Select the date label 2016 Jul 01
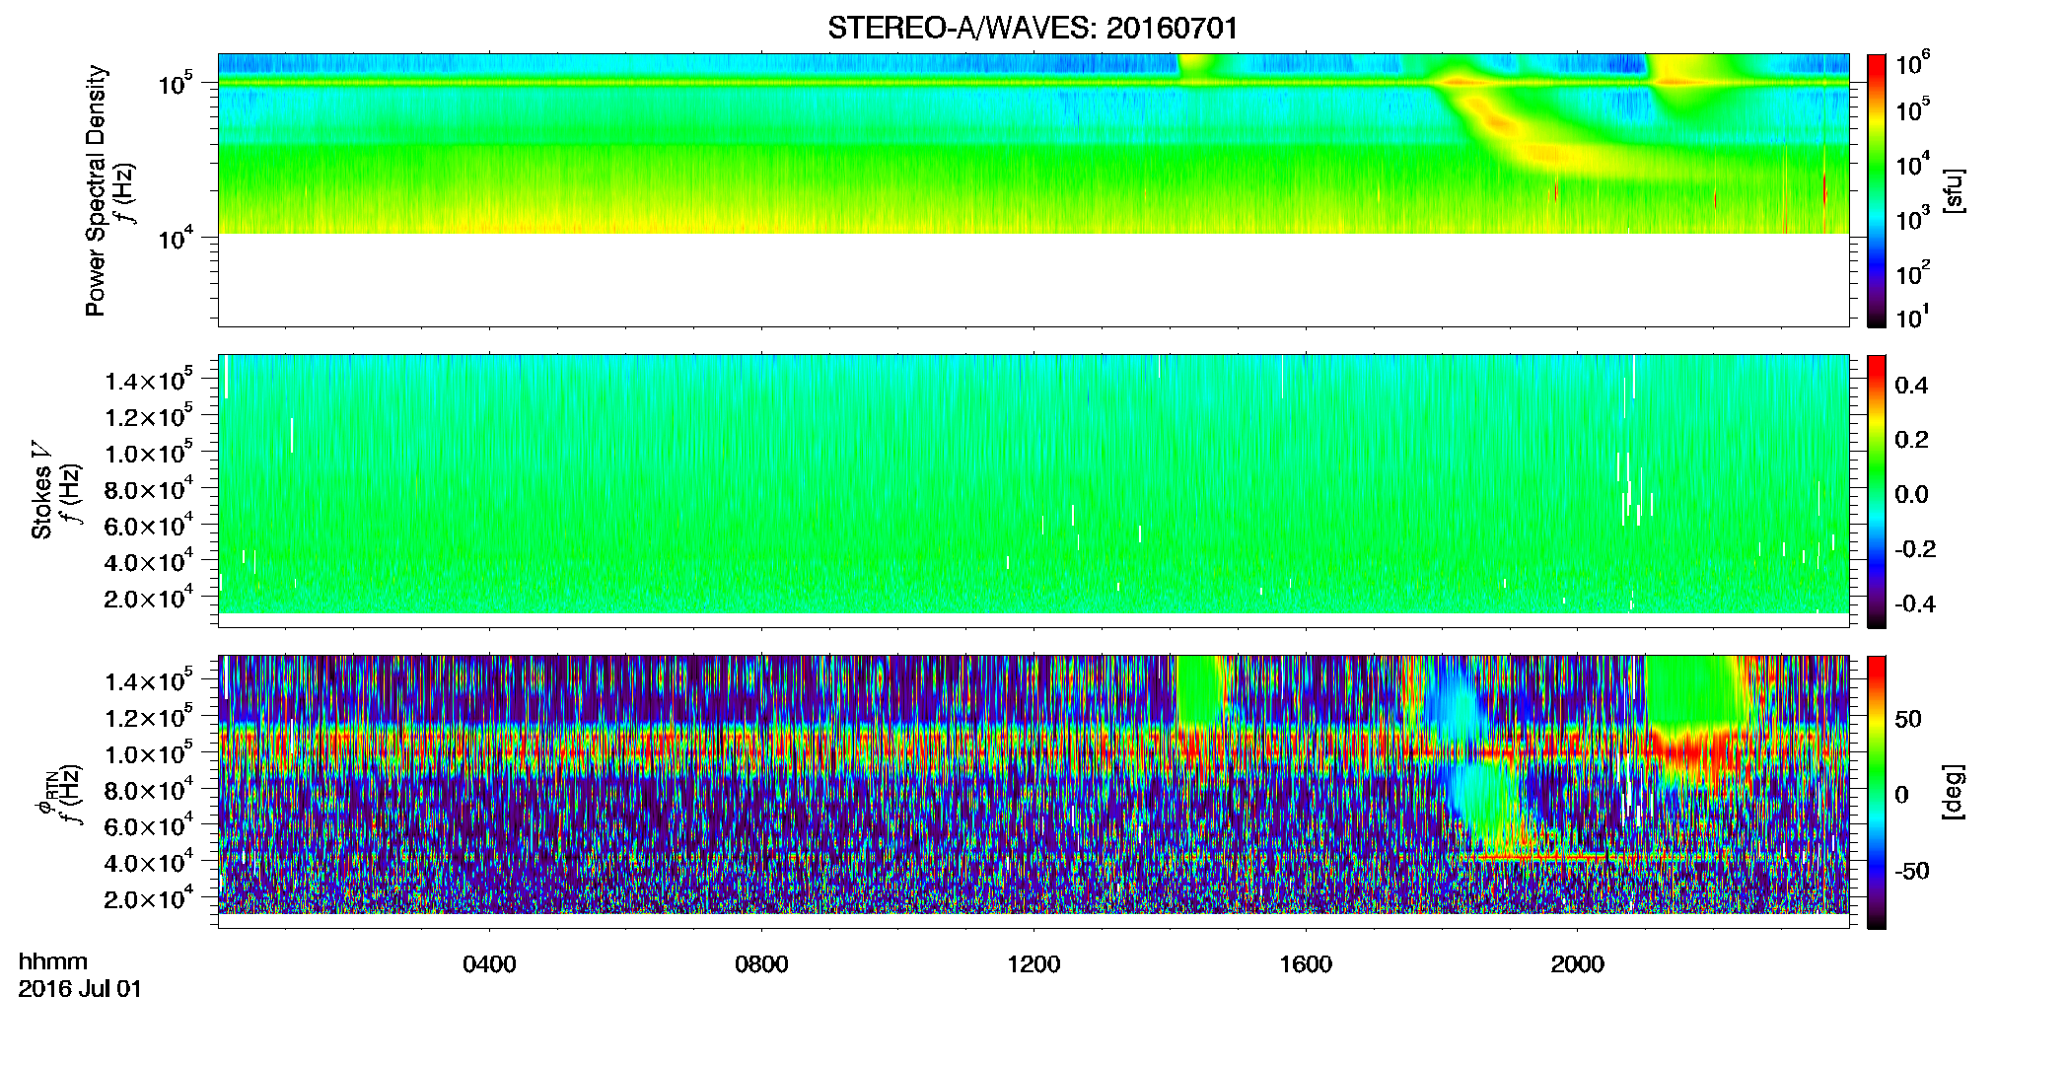The image size is (2067, 1065). point(80,989)
